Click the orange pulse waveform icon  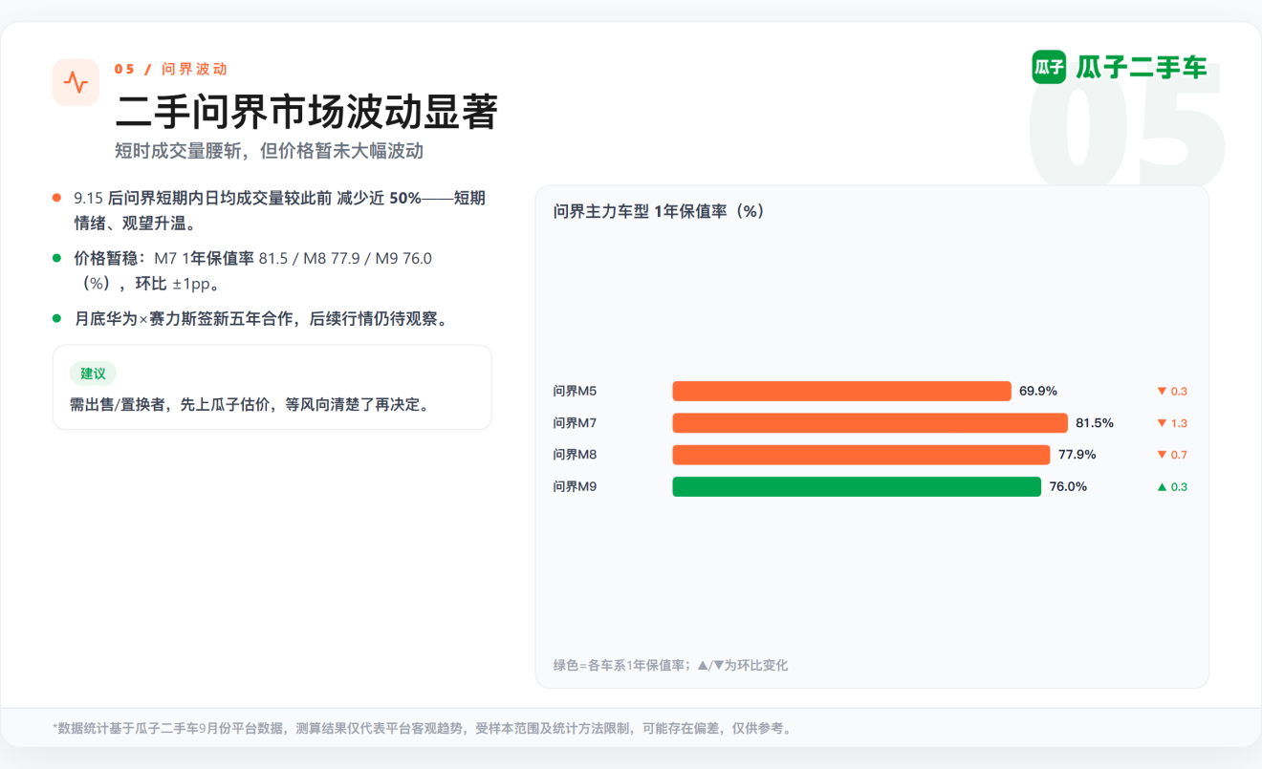point(76,82)
